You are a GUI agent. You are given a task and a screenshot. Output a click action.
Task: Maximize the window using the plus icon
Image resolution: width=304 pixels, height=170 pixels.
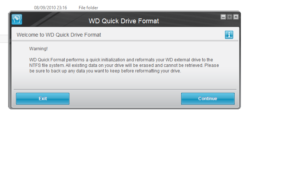coord(229,17)
